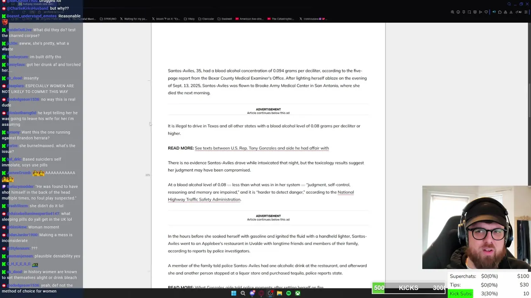Screen dimensions: 531x298
Task: Click chat message 'im built diffy tho'
Action: coord(45,57)
